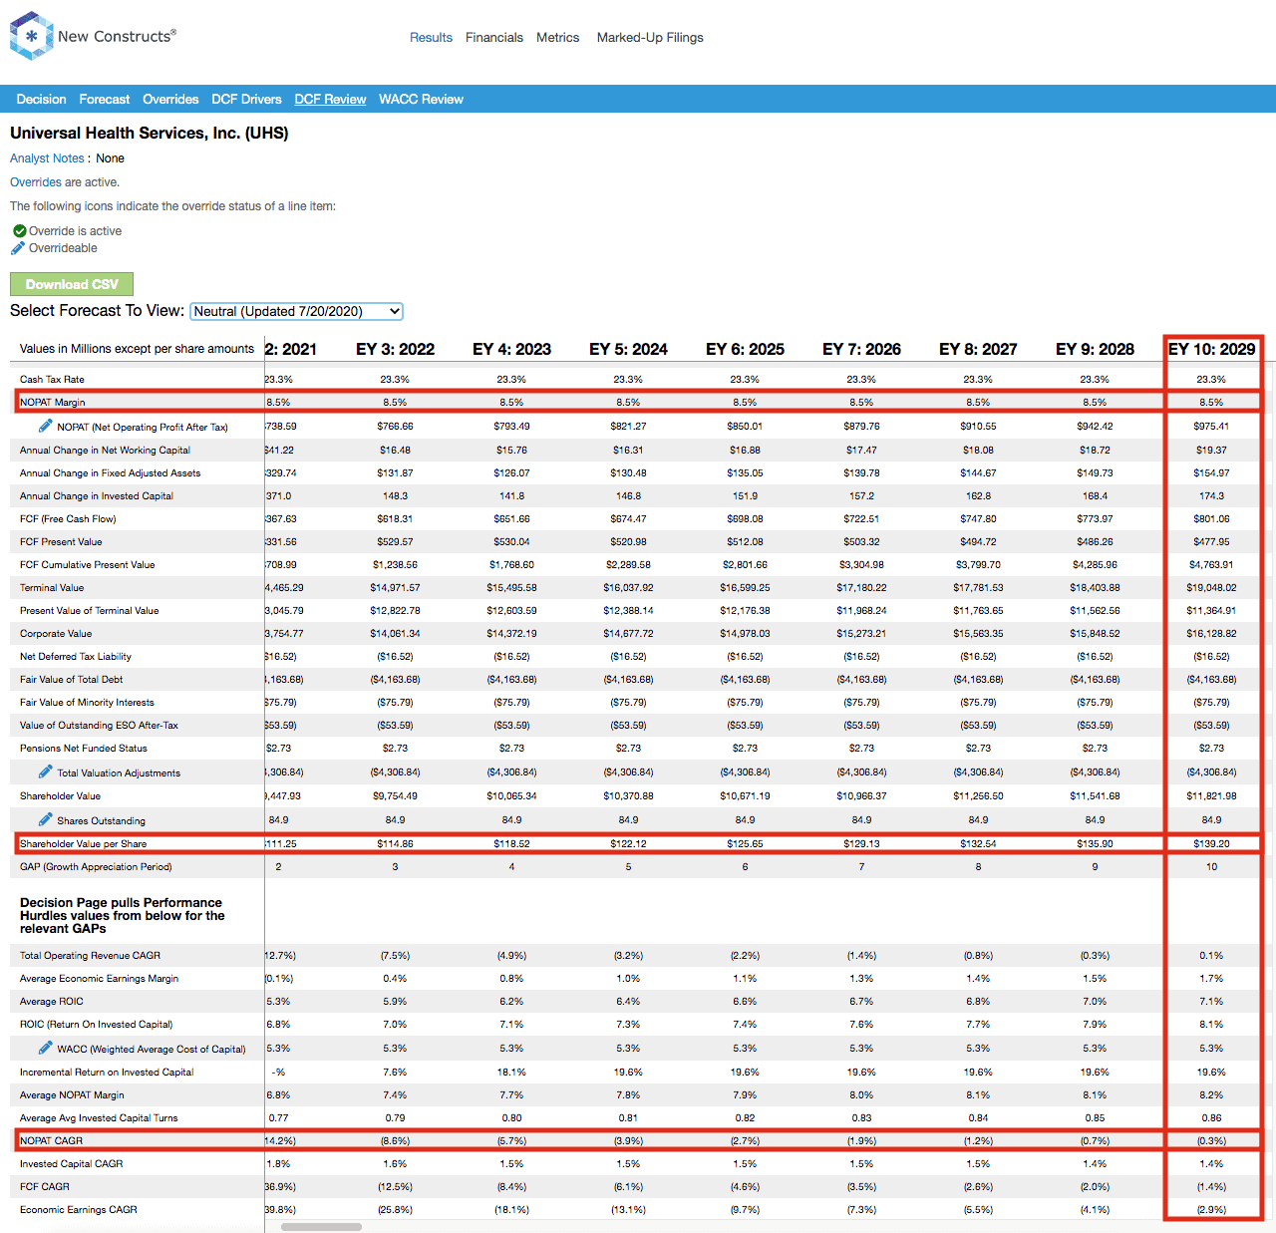Click the 18.1% Incremental Return value for 2023
The image size is (1276, 1233).
point(511,1072)
